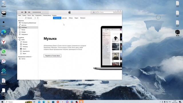Open the Песня menu
The image size is (183, 103).
coord(29,15)
